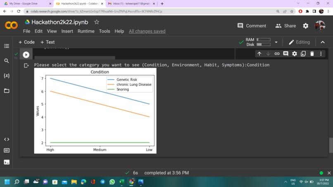Close the bottom status bar
Viewport: 333px width, 187px height.
(x=329, y=173)
